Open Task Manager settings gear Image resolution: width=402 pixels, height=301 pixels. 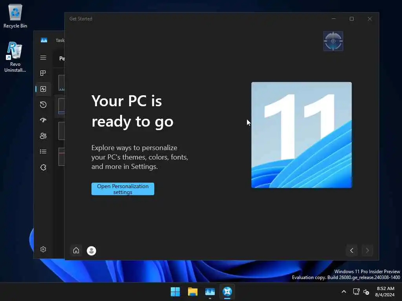tap(43, 249)
